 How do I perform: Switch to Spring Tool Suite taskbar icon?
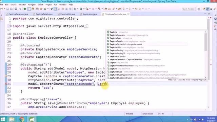click(x=32, y=119)
